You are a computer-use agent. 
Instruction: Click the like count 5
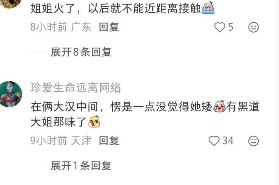pos(231,27)
